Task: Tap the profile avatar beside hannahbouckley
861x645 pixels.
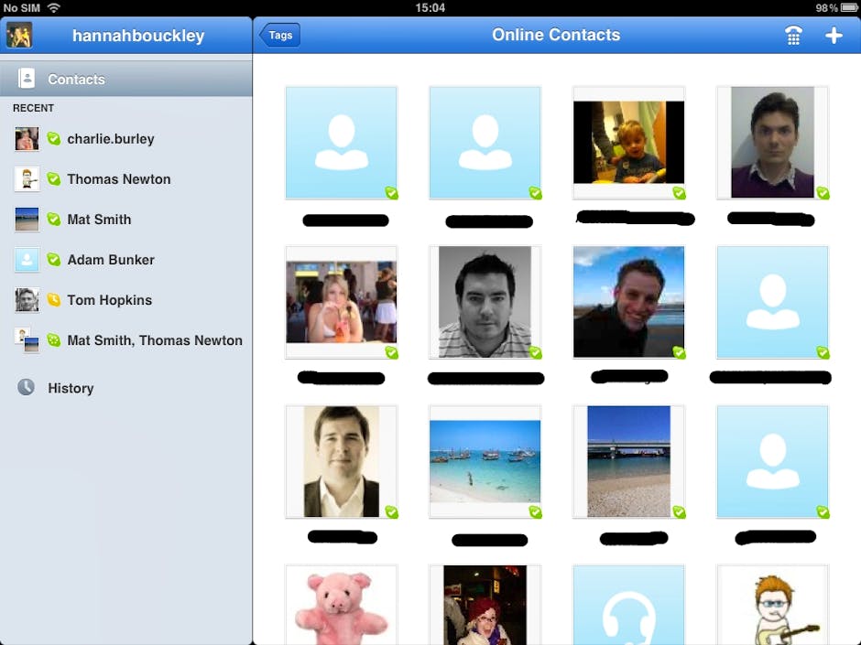Action: click(x=19, y=36)
